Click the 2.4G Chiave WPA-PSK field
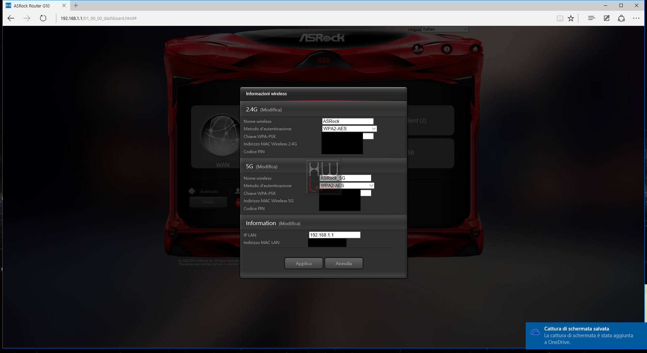 pyautogui.click(x=348, y=136)
